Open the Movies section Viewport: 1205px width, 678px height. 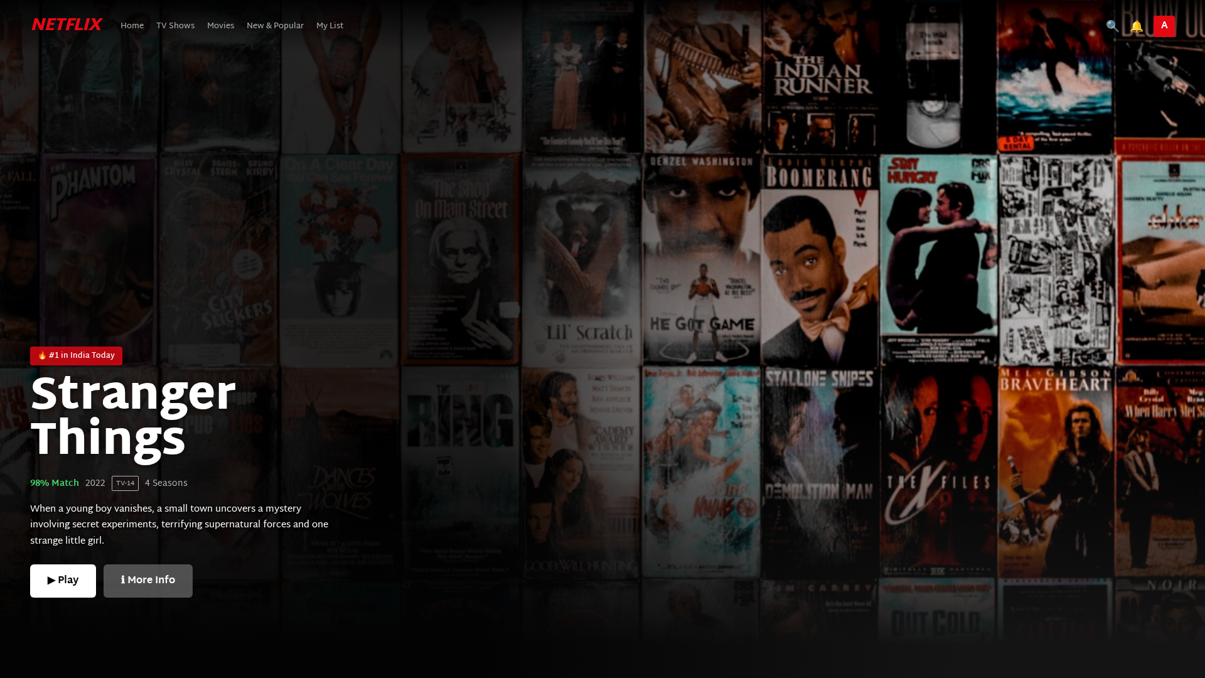(x=220, y=26)
